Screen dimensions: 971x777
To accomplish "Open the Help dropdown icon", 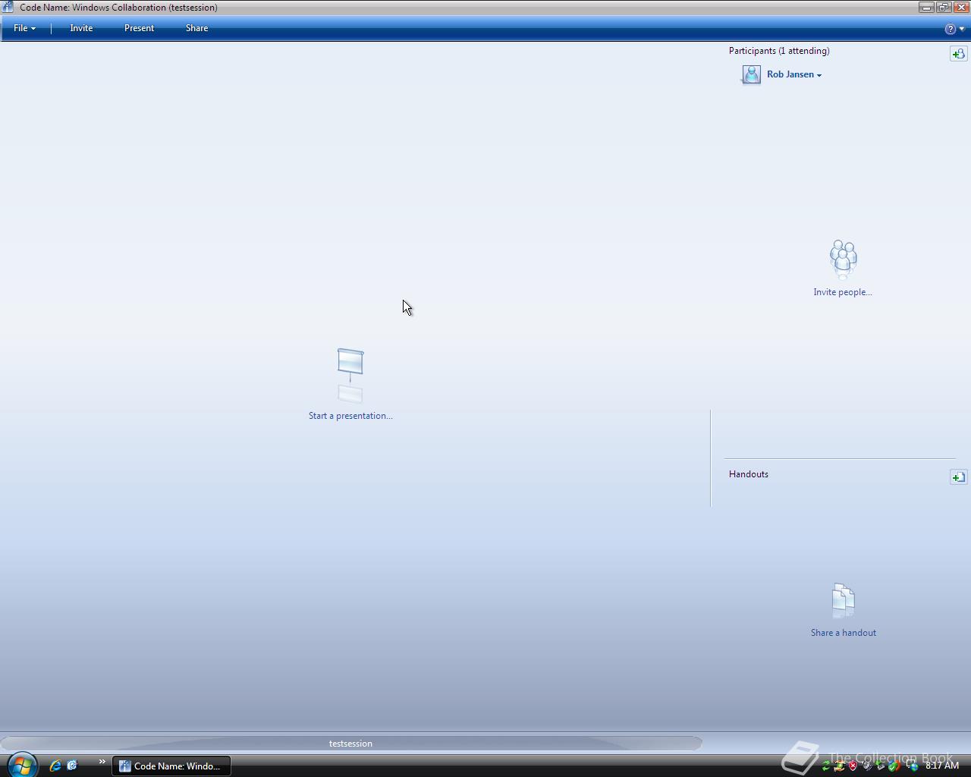I will tap(954, 29).
